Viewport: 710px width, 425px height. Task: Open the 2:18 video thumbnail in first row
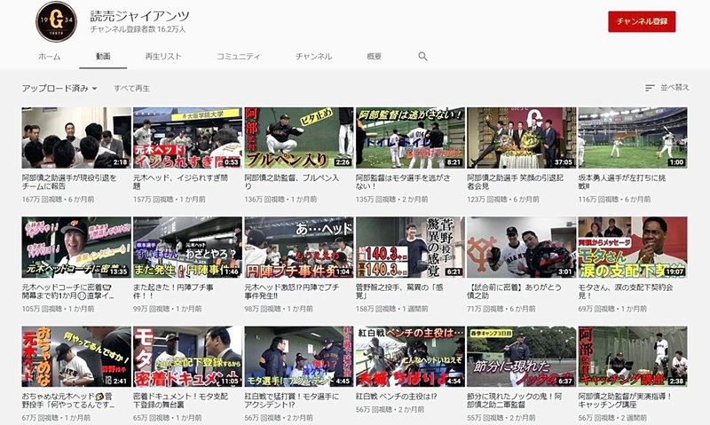[x=75, y=138]
